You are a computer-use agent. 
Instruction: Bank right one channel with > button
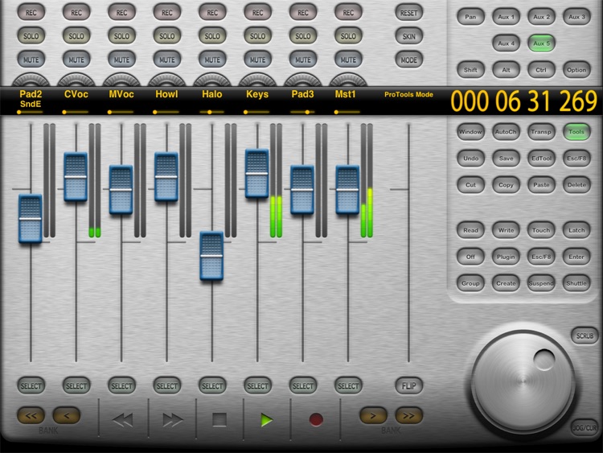[373, 415]
